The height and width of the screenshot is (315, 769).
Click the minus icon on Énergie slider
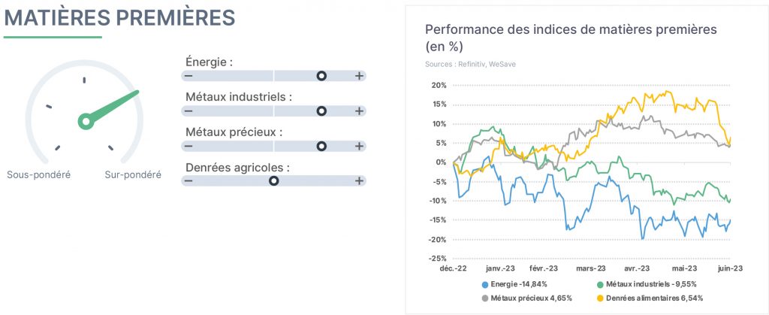click(x=188, y=76)
